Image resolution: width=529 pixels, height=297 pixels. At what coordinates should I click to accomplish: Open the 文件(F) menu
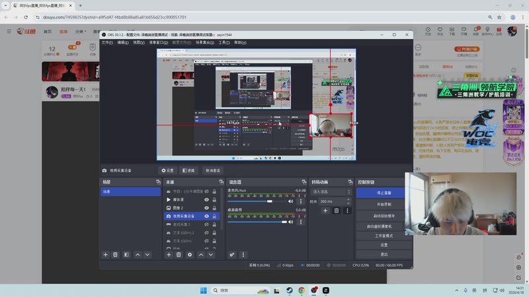tap(106, 42)
